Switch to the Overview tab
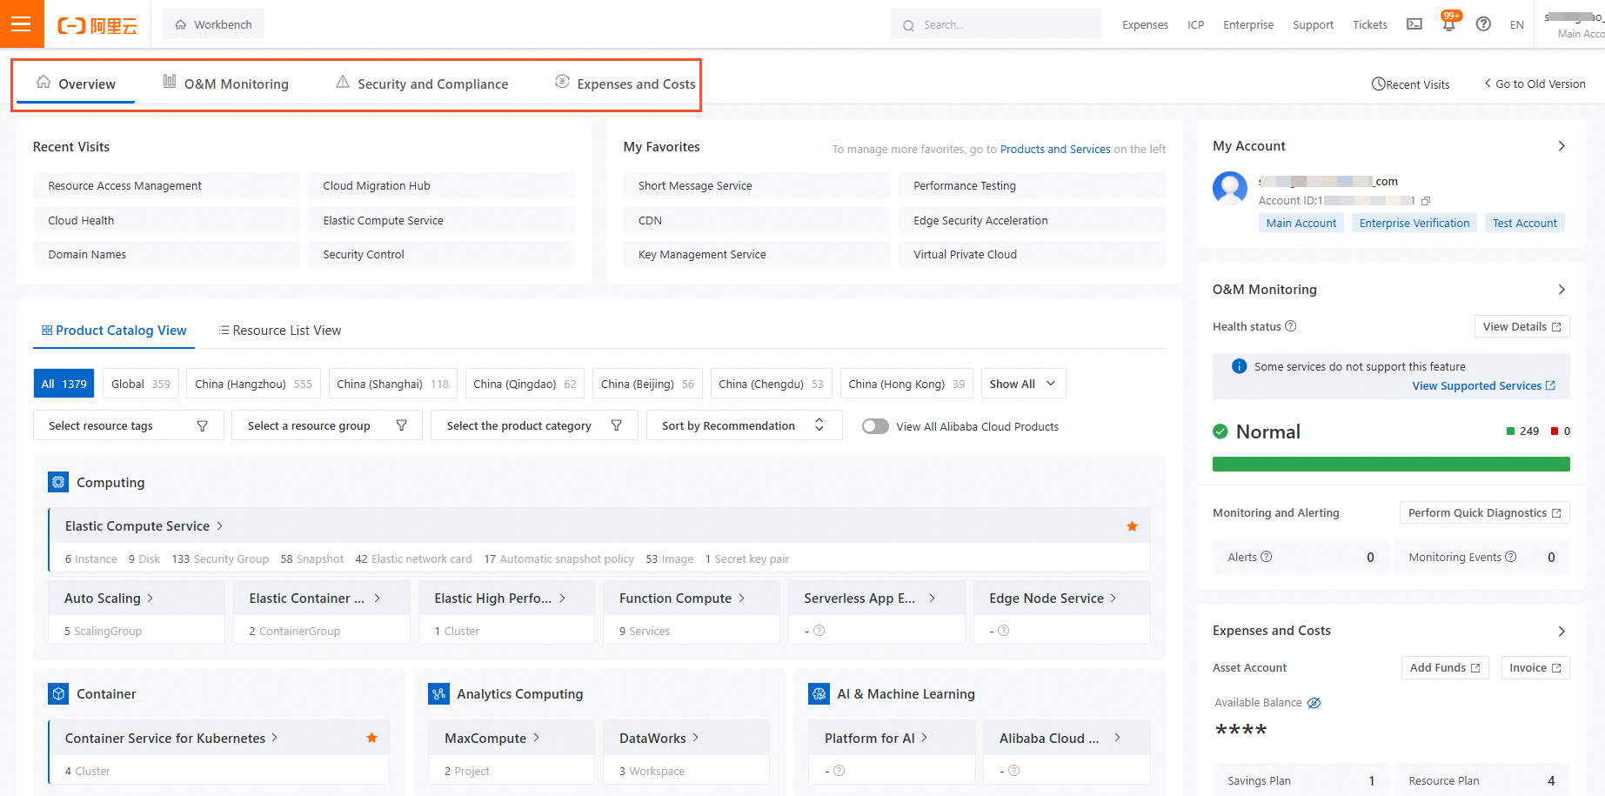 click(76, 84)
